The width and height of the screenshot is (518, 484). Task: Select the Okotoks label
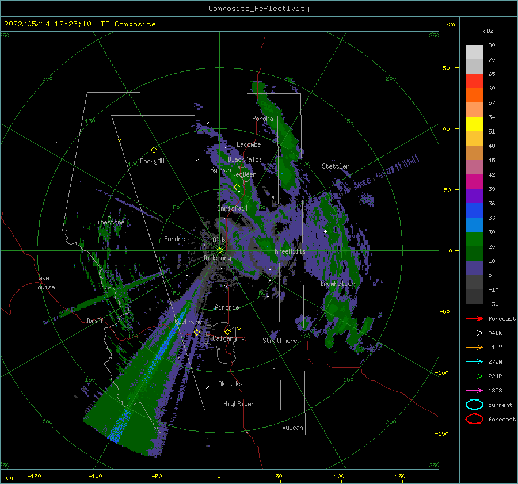point(230,384)
